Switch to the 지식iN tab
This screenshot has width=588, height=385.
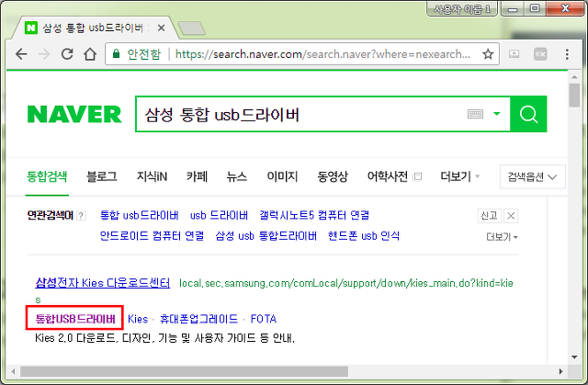tap(152, 176)
